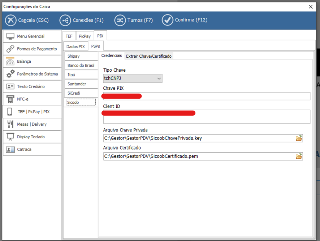
Task: Select the Shipay PSP entry
Action: [x=81, y=56]
